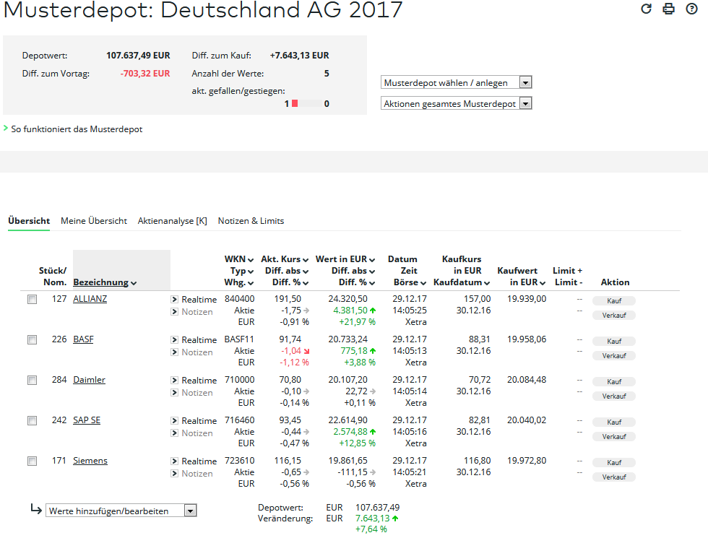Tick the BASF row checkbox

[32, 340]
